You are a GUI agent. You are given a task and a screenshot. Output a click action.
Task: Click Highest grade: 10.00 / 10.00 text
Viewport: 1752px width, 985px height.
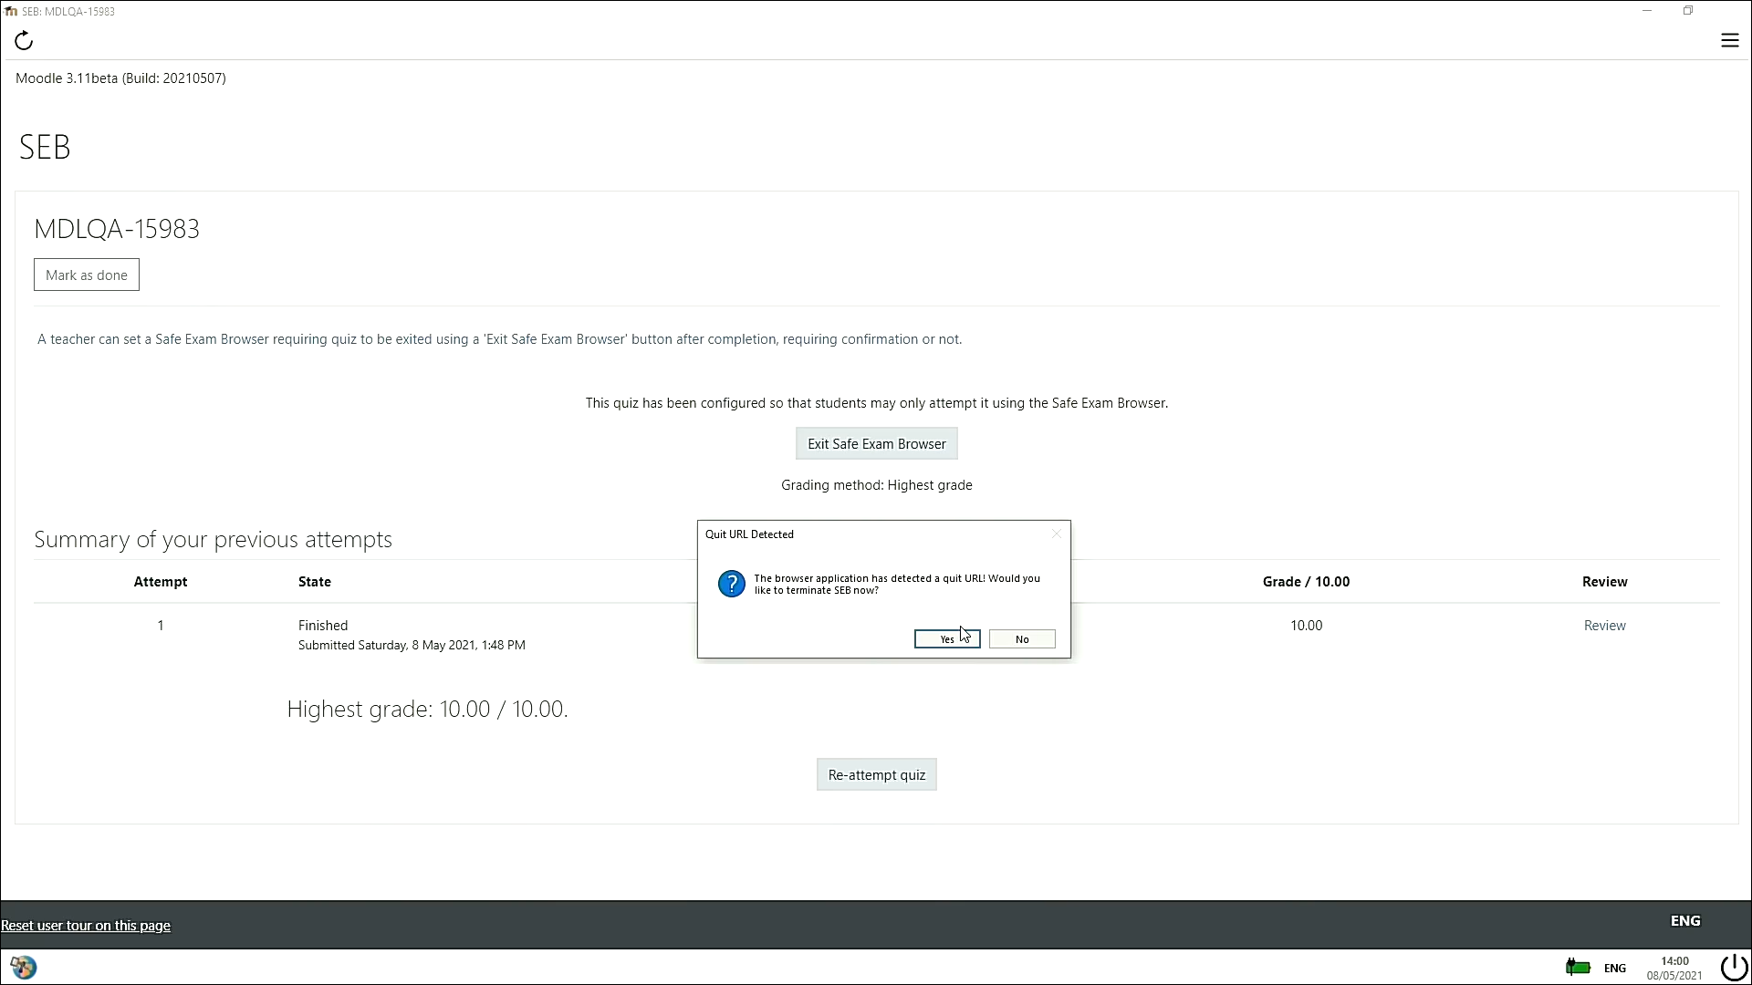tap(427, 710)
